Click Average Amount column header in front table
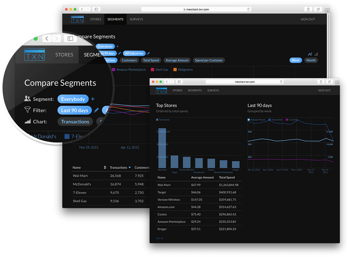Screen dimensions: 349x257 click(x=203, y=178)
